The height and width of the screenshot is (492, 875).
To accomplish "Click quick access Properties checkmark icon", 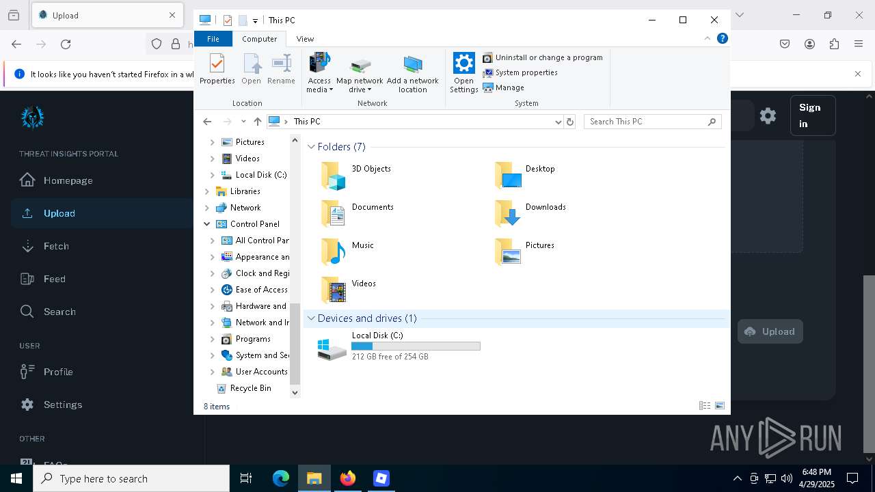I will point(228,20).
